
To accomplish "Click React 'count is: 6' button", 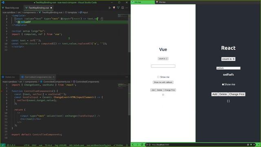I will tap(228, 59).
